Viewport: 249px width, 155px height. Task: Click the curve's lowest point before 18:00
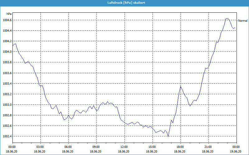pyautogui.click(x=168, y=136)
